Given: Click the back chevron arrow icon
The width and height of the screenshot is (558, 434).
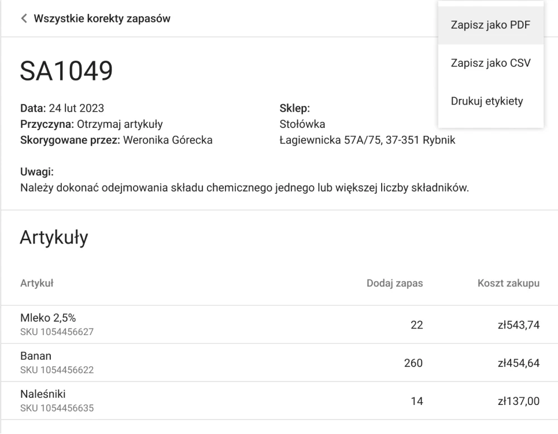Looking at the screenshot, I should coord(23,18).
